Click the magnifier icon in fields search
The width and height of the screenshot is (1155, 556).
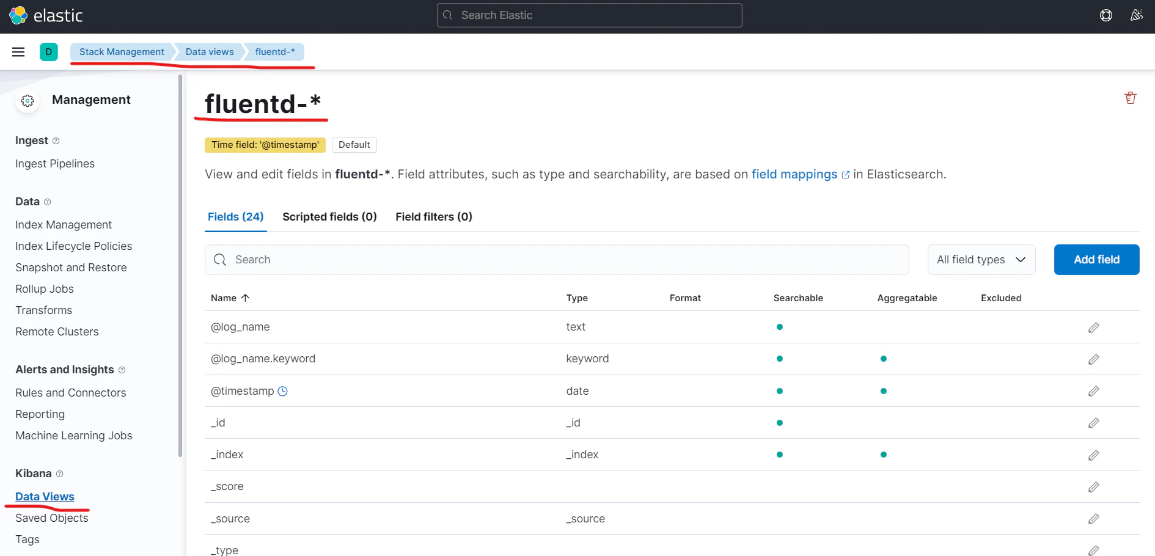click(220, 260)
